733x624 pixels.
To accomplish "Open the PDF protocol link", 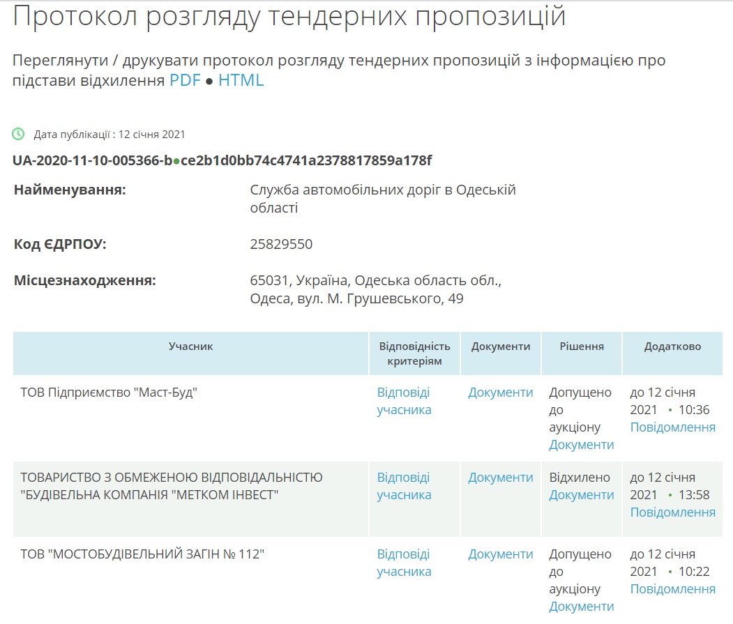I will pyautogui.click(x=185, y=80).
